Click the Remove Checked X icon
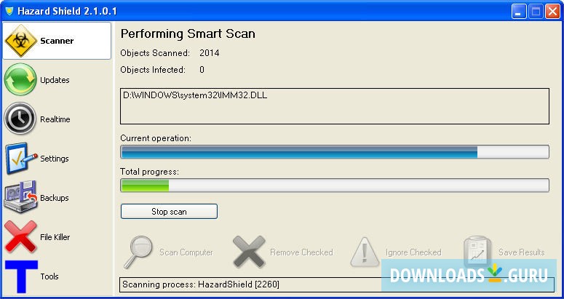 tap(249, 252)
